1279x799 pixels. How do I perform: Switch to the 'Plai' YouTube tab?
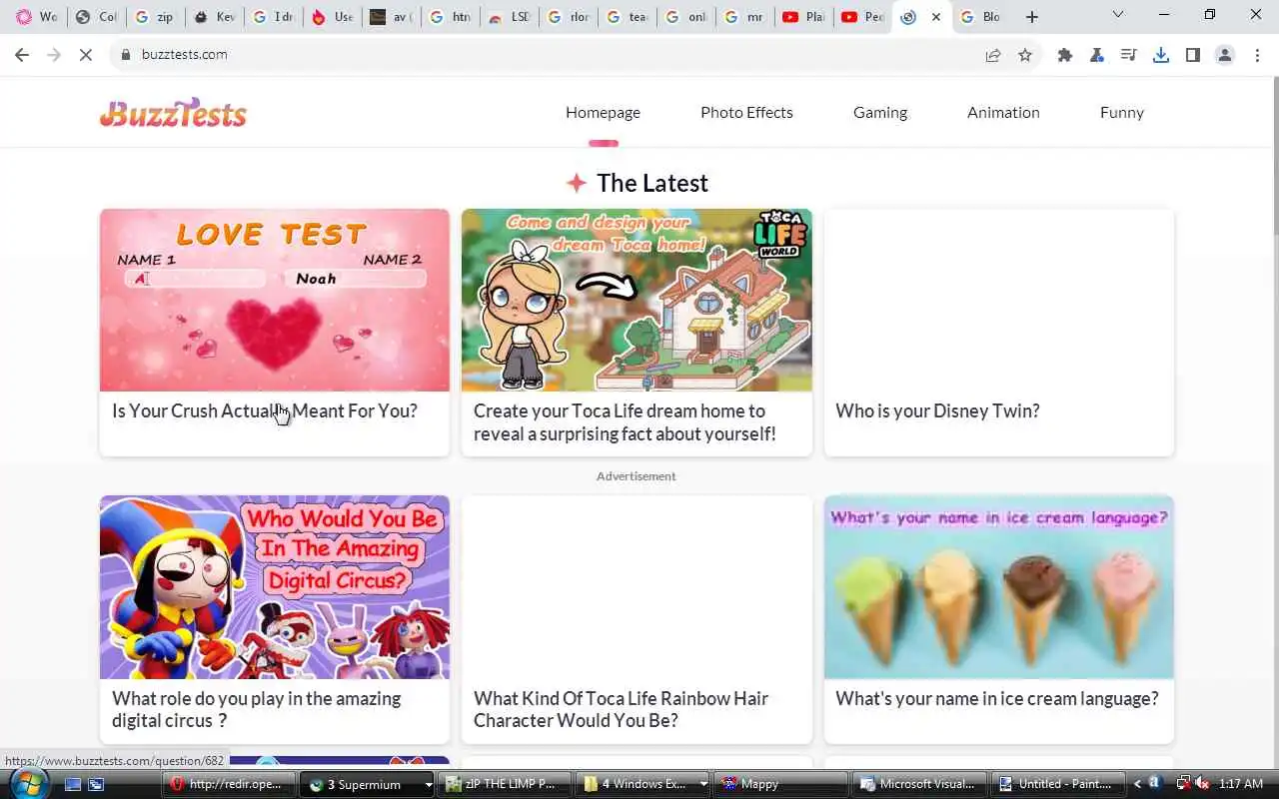tap(803, 17)
